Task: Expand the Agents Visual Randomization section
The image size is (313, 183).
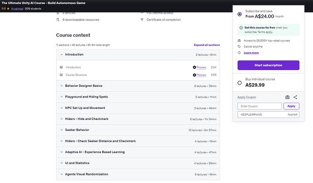Action: coord(138,174)
